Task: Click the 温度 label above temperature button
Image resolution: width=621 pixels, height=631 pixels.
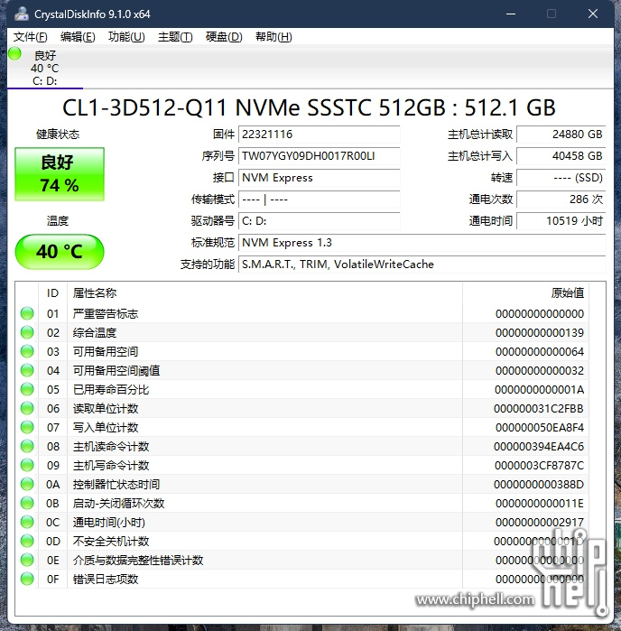Action: [58, 220]
